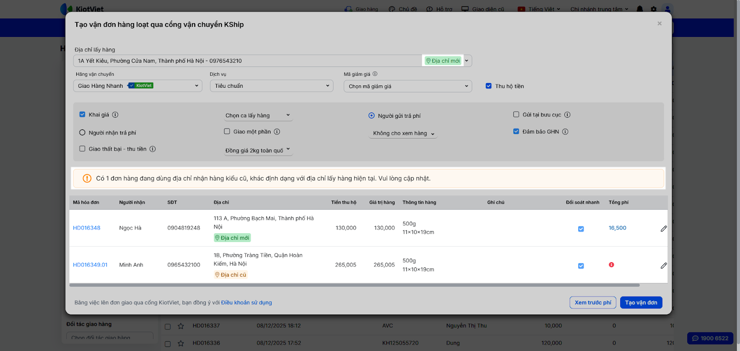Open the Điều khoản sử dụng link
Image resolution: width=740 pixels, height=351 pixels.
pos(246,303)
